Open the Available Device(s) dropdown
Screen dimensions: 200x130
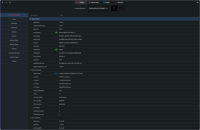click(98, 8)
